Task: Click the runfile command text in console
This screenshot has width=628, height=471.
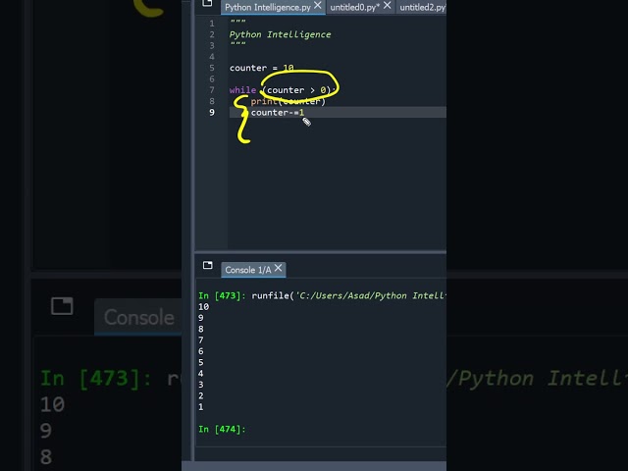Action: coord(348,295)
